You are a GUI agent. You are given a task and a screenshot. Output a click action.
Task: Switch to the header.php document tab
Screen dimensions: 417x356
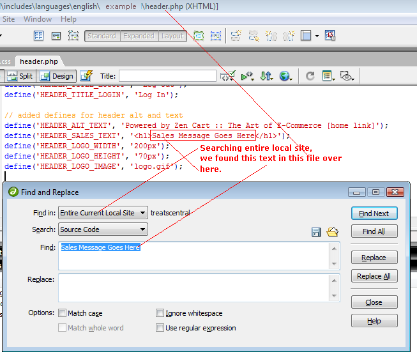39,61
